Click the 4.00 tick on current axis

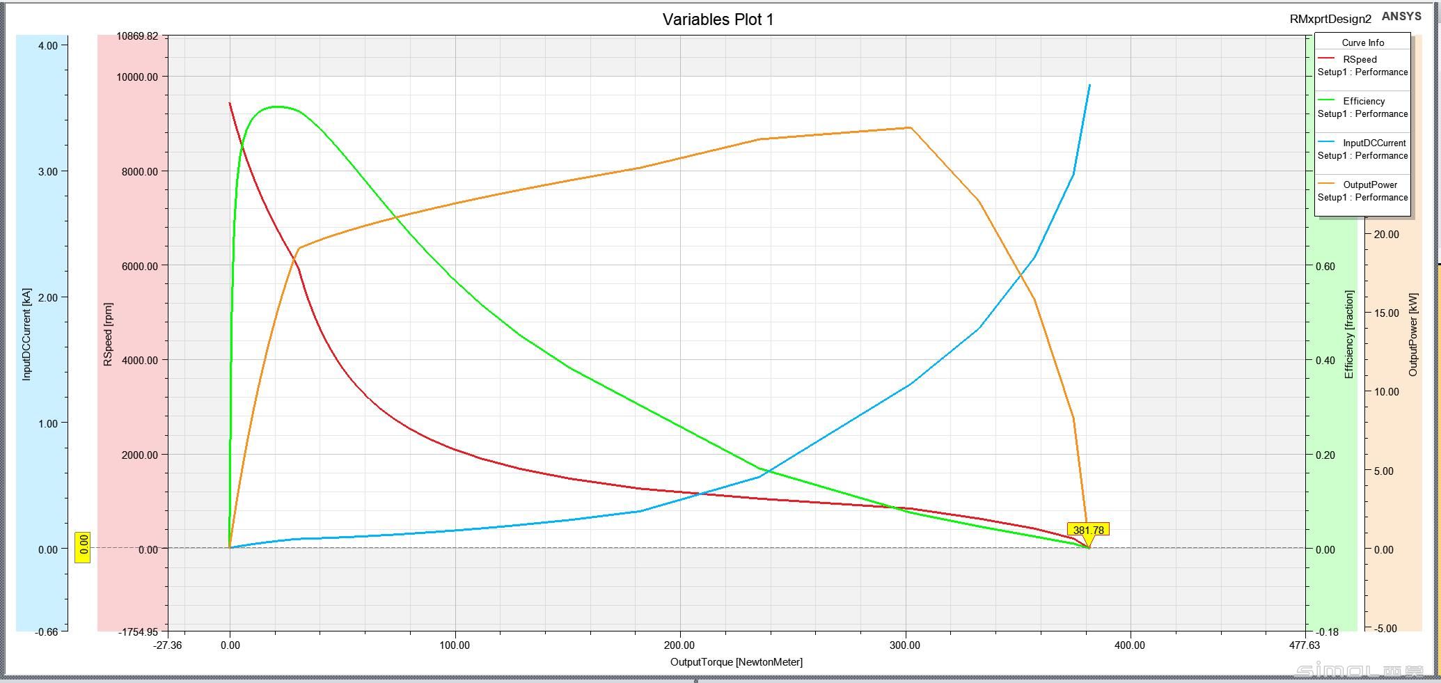pyautogui.click(x=48, y=45)
